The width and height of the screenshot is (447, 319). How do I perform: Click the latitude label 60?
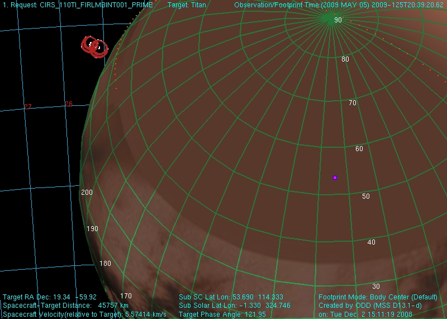(x=359, y=148)
